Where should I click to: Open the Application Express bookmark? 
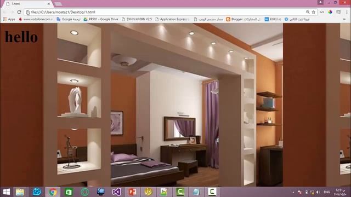coord(172,20)
